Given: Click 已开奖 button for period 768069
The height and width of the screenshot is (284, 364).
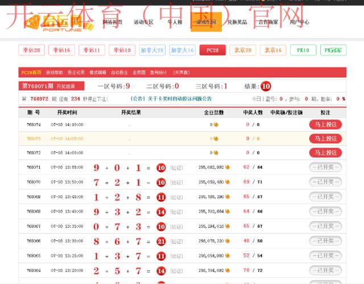Looking at the screenshot, I should point(325,197).
